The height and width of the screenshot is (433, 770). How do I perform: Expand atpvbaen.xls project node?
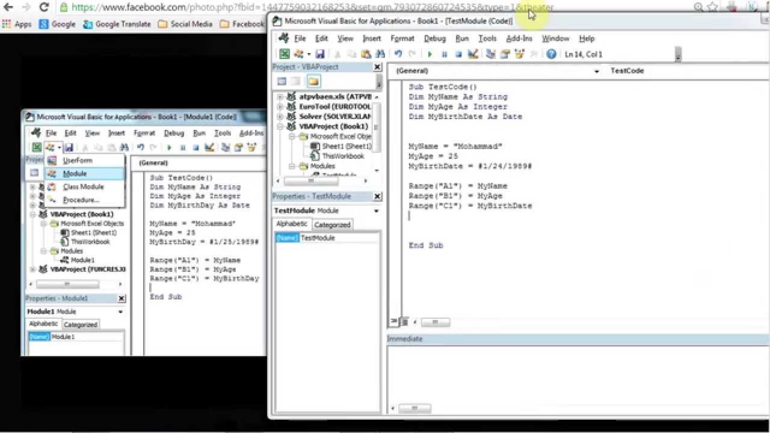280,97
